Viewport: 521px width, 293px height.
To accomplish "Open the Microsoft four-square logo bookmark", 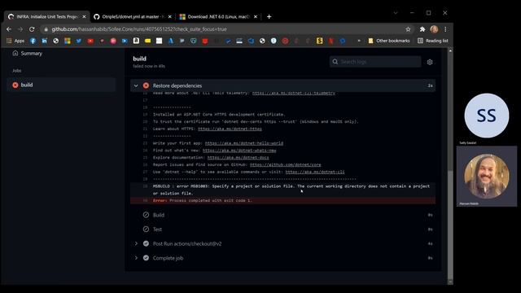I will (x=68, y=41).
